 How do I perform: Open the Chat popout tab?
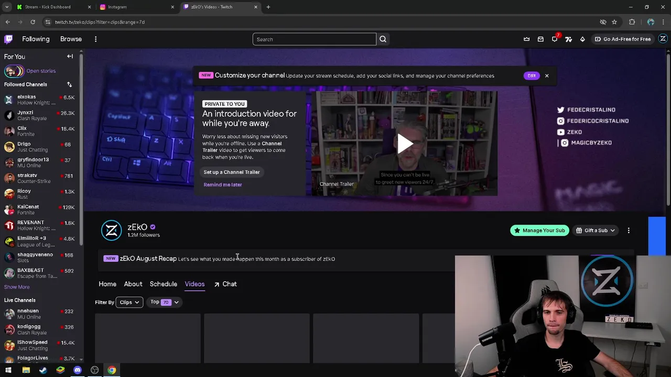point(225,284)
